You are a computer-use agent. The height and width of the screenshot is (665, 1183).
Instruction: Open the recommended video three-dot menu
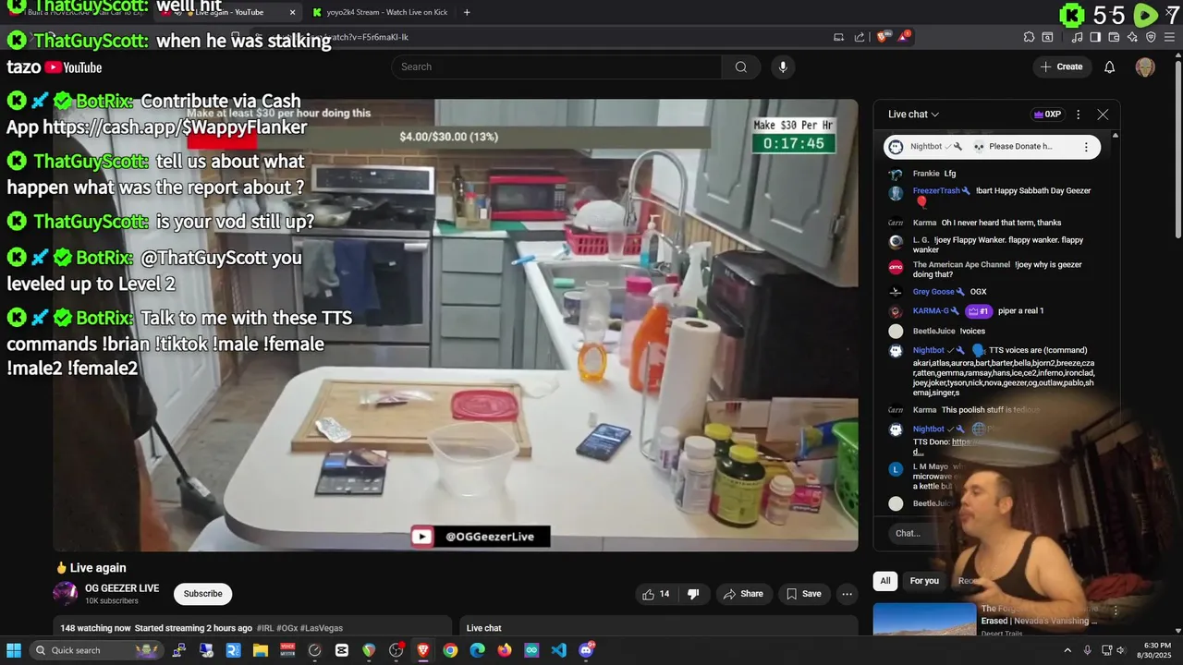[x=1116, y=611]
